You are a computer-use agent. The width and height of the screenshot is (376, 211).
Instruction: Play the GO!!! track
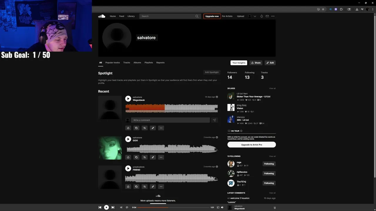128,139
